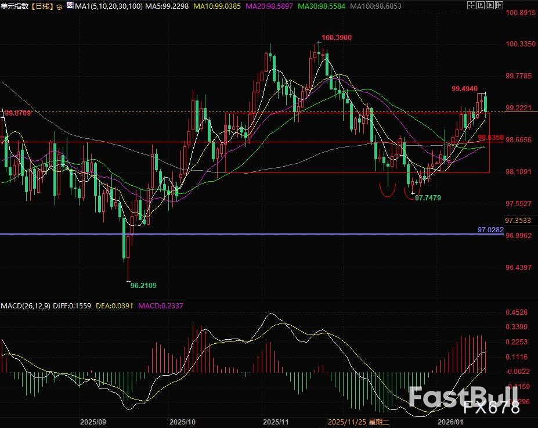Open MACD(26,12,9) parameter settings

pos(26,305)
